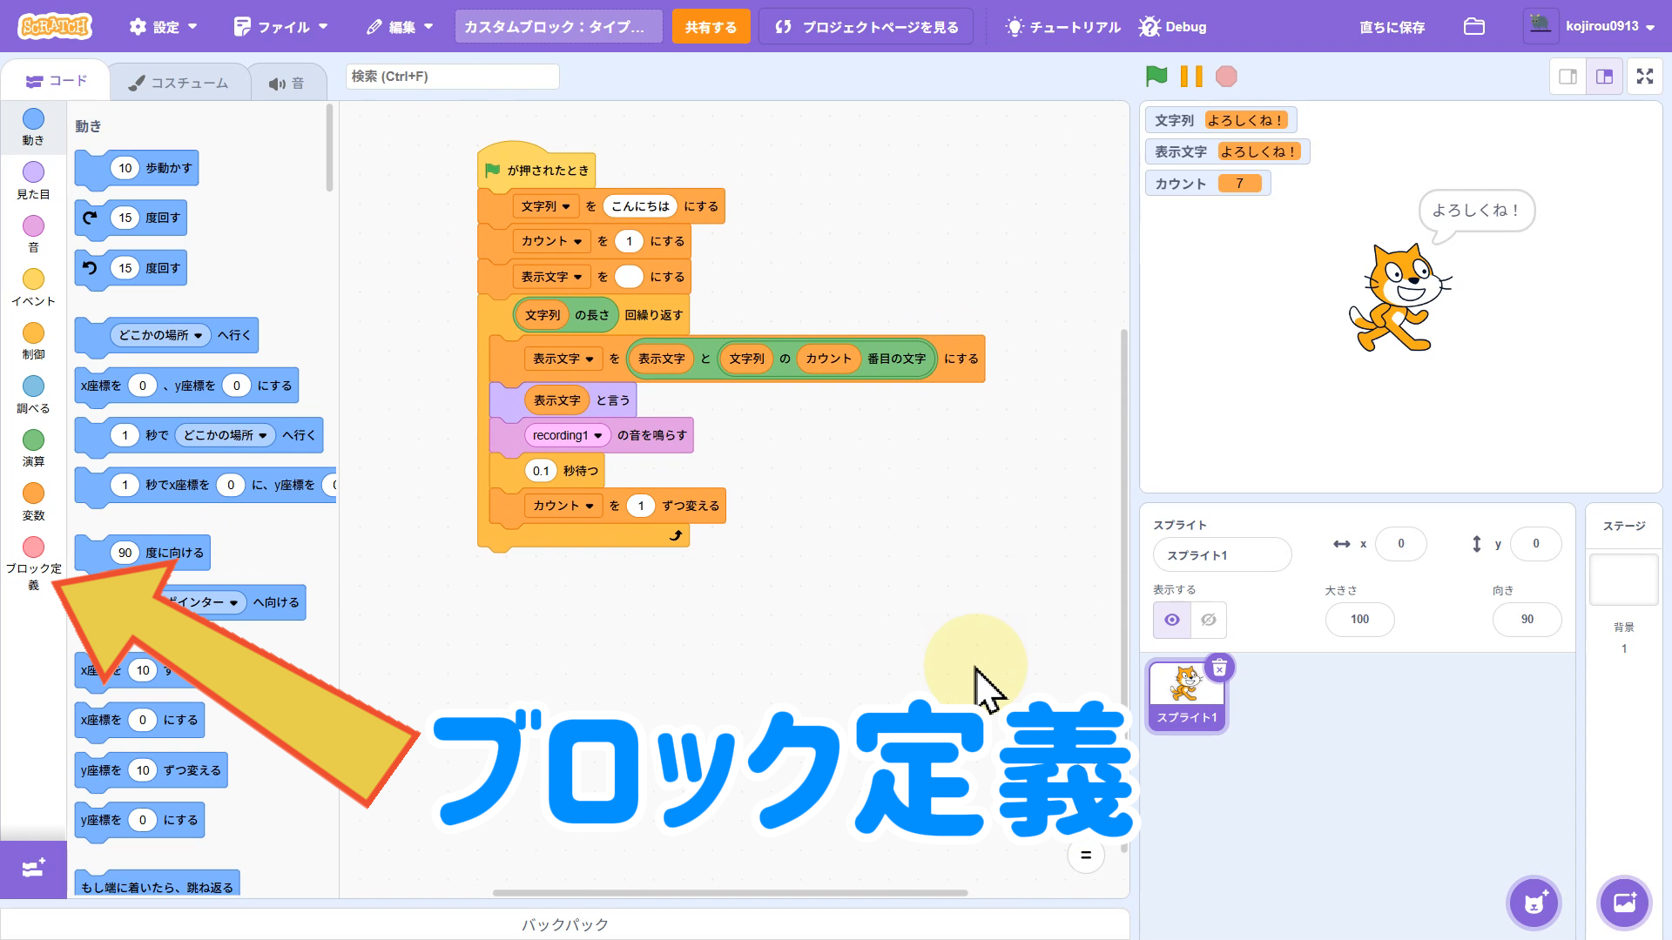Enter full screen stage mode
1672x940 pixels.
pos(1644,77)
